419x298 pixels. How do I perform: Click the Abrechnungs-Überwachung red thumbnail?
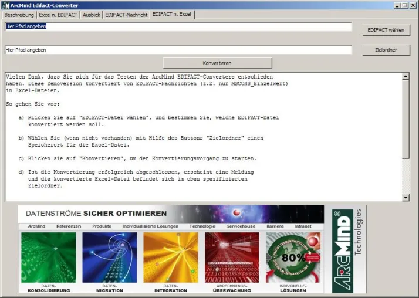point(232,258)
